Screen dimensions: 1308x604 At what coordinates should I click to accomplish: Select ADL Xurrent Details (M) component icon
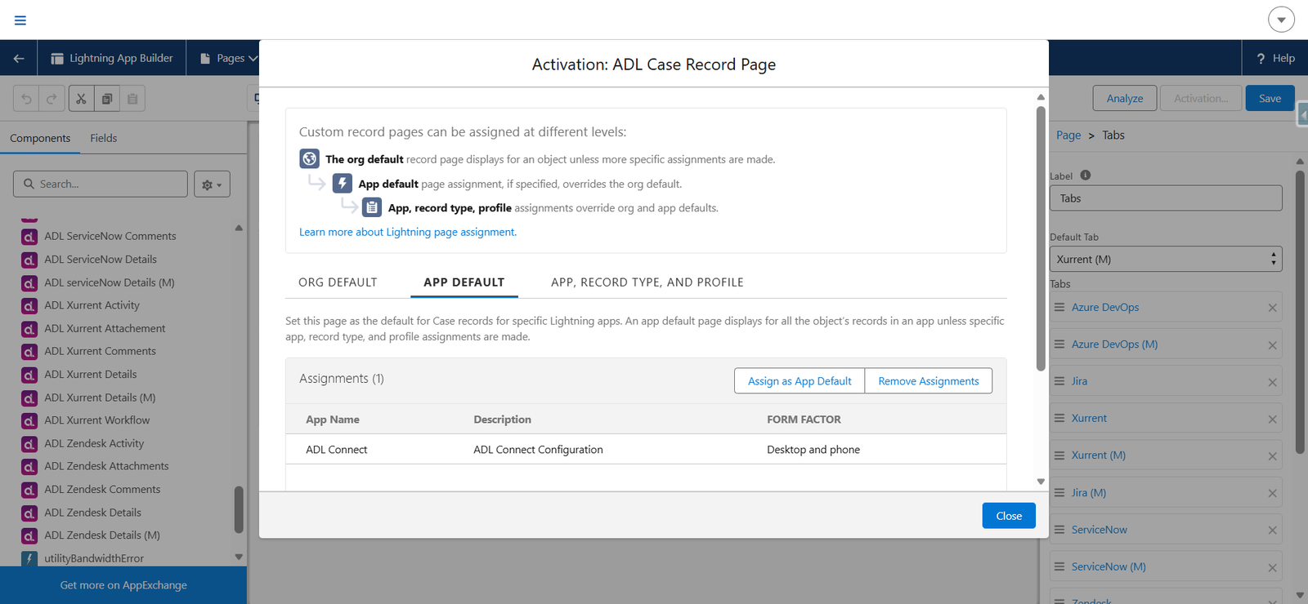coord(29,398)
